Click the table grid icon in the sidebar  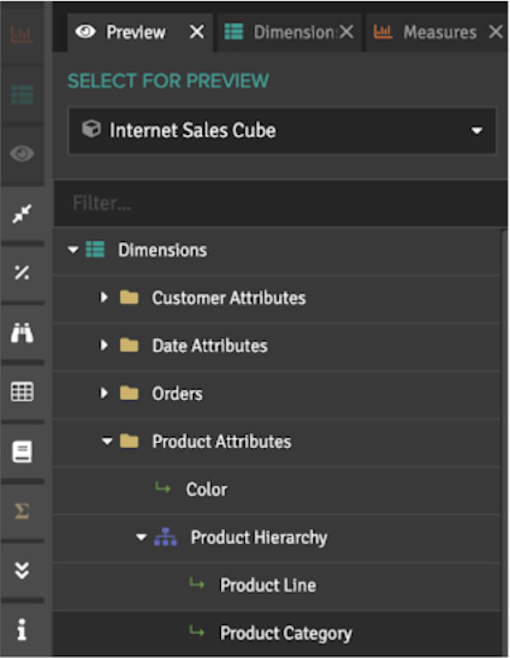click(22, 391)
